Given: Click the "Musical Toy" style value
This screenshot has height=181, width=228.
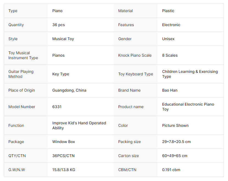Looking at the screenshot, I should click(x=63, y=39).
